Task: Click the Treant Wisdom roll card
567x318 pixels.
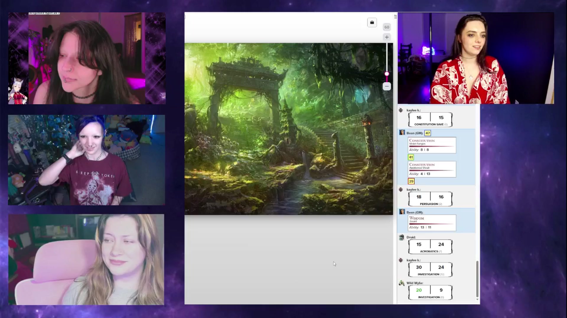Action: pos(432,223)
